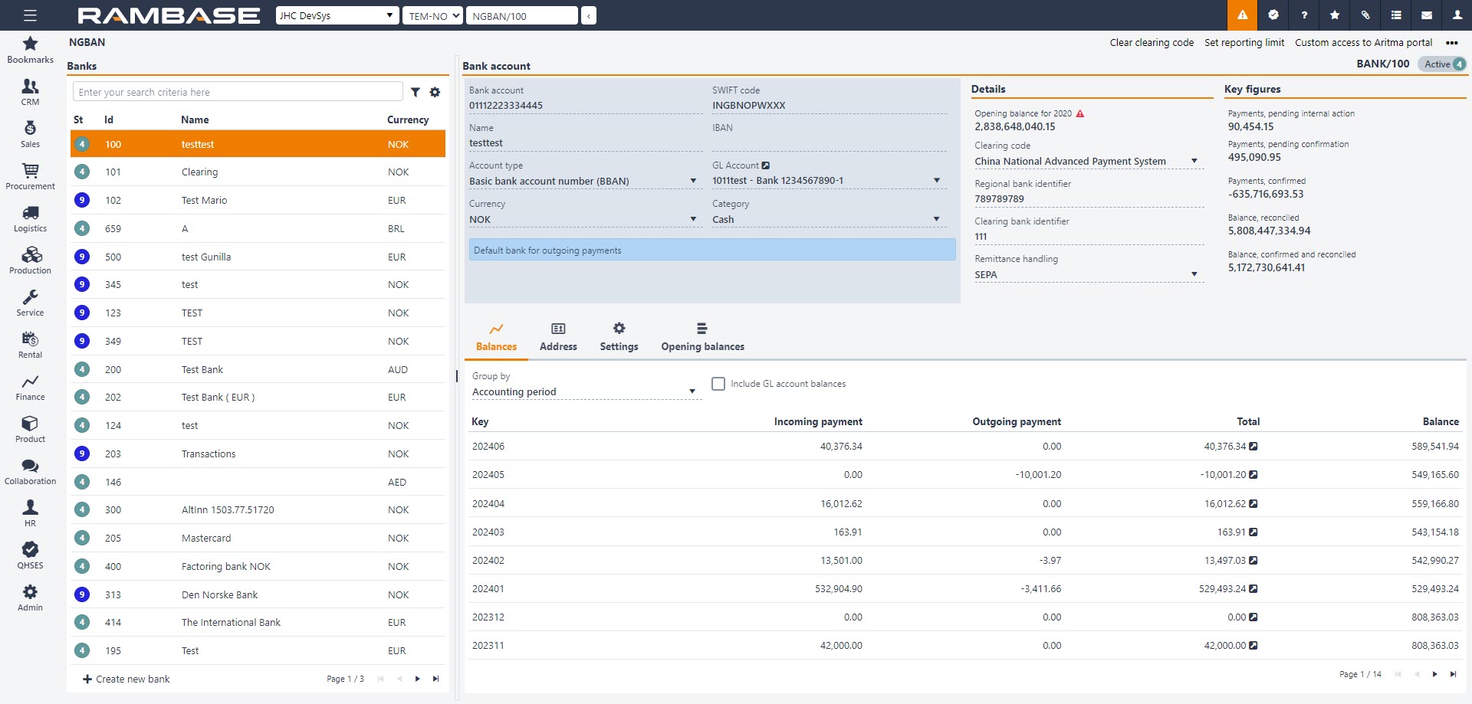Open GL Account link icon
The image size is (1472, 704).
[765, 165]
